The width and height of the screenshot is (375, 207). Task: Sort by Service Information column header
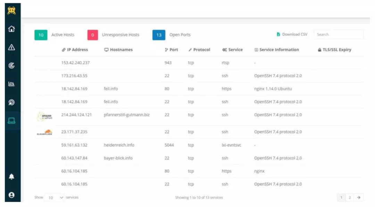coord(277,50)
